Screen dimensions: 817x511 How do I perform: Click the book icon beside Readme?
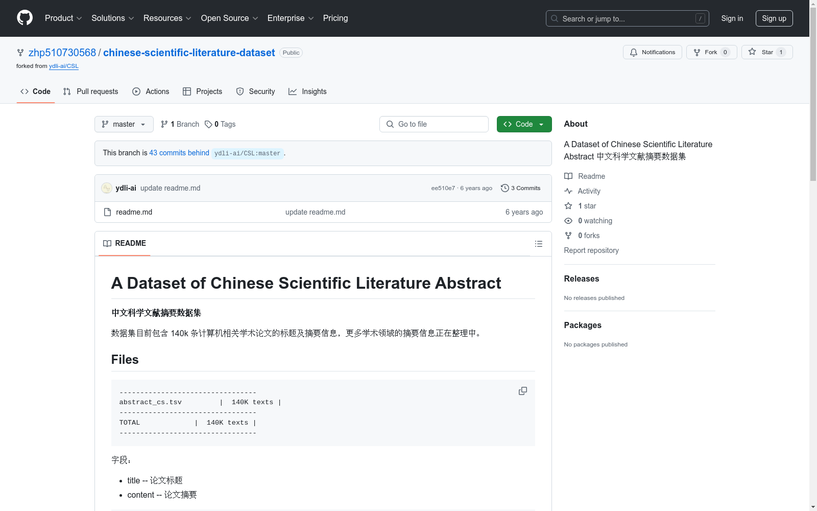tap(568, 176)
